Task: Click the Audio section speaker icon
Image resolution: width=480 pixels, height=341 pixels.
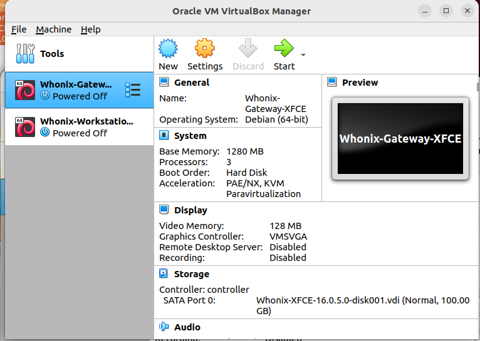Action: point(164,327)
